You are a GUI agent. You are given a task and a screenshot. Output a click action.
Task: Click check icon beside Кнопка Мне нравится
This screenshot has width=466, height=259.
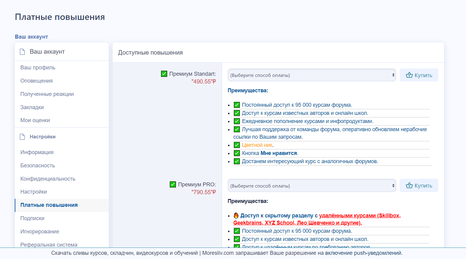click(237, 153)
